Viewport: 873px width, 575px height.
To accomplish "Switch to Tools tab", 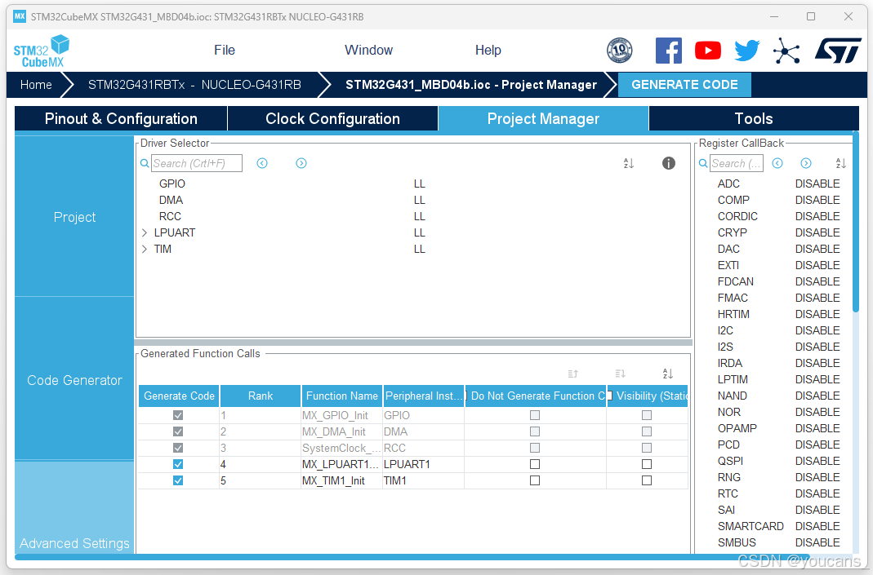I will (x=754, y=118).
